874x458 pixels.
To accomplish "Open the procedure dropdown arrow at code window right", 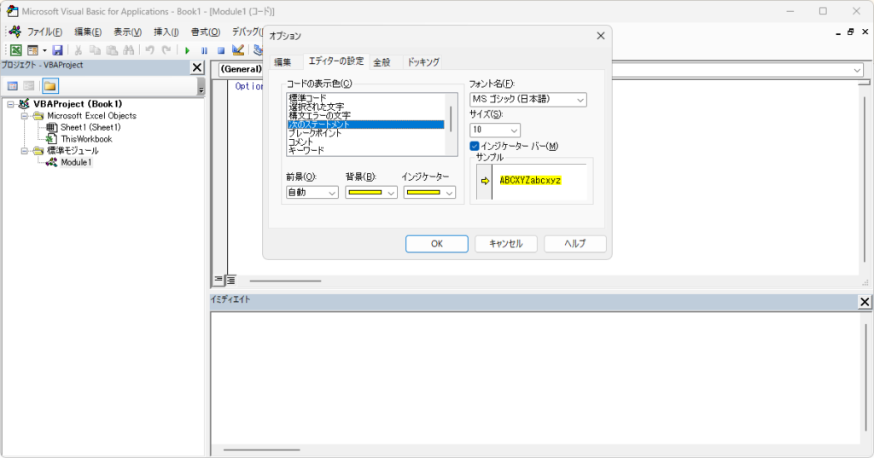I will click(857, 70).
